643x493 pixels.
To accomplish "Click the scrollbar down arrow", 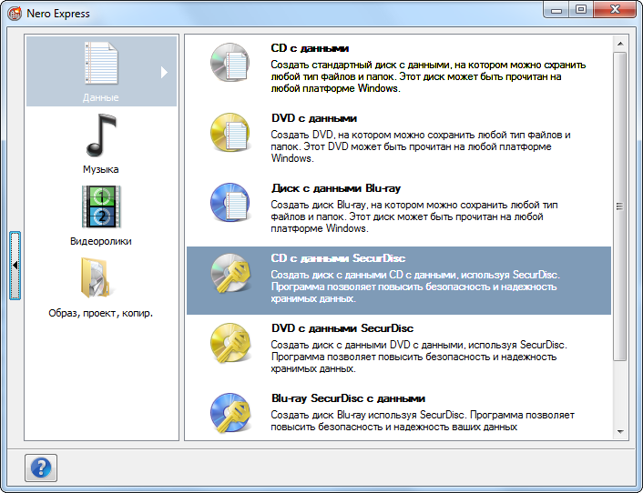I will tap(620, 431).
